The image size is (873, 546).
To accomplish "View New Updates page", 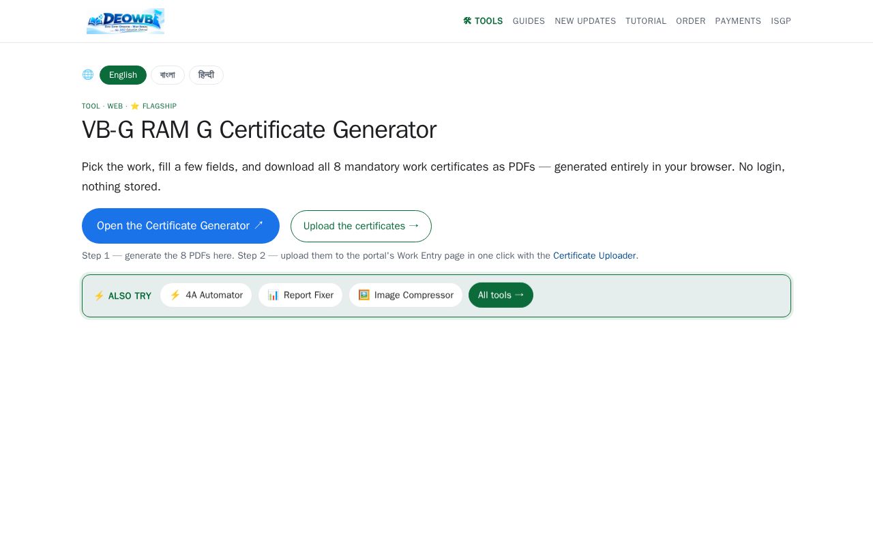I will tap(585, 21).
